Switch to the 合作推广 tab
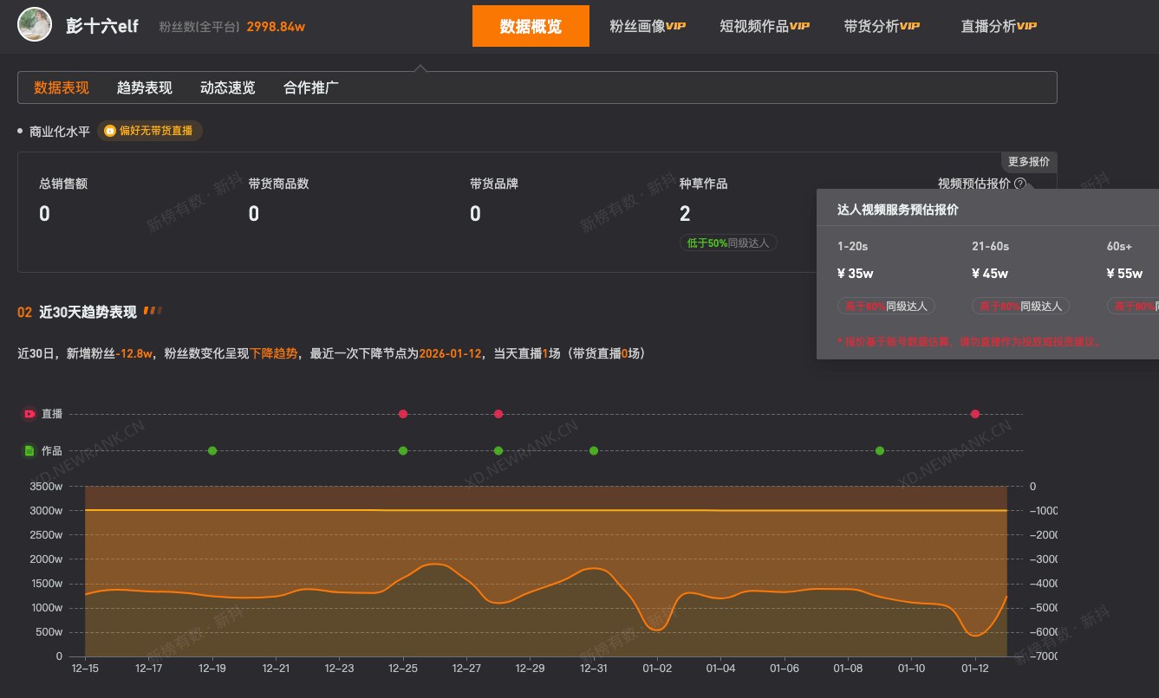 pos(309,87)
